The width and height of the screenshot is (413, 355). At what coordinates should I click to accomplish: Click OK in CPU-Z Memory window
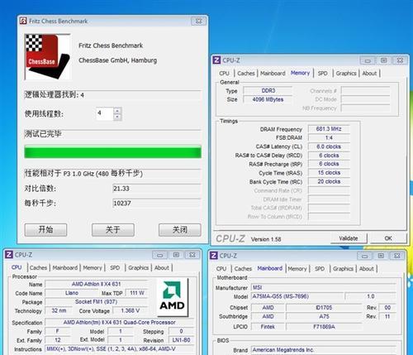pyautogui.click(x=388, y=238)
